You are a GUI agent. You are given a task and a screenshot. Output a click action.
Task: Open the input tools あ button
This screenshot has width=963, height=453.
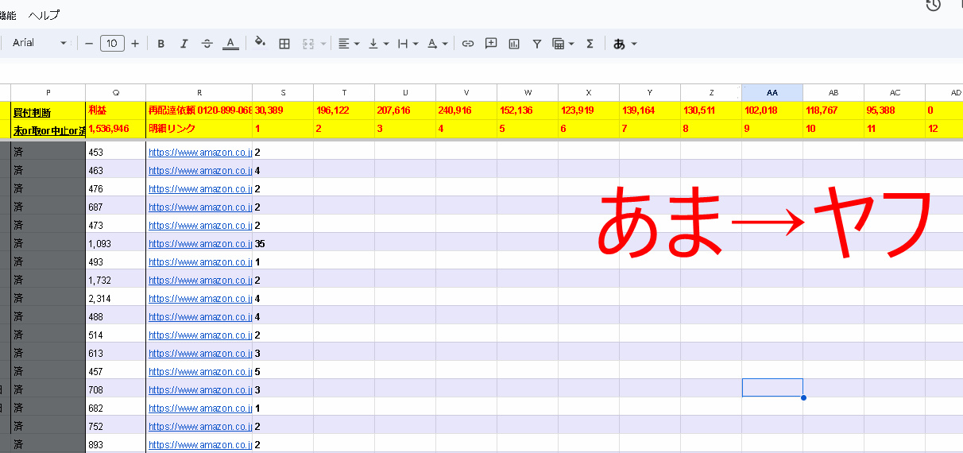tap(620, 44)
